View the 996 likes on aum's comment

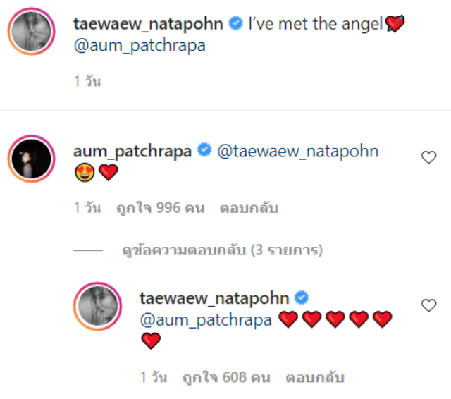(160, 208)
